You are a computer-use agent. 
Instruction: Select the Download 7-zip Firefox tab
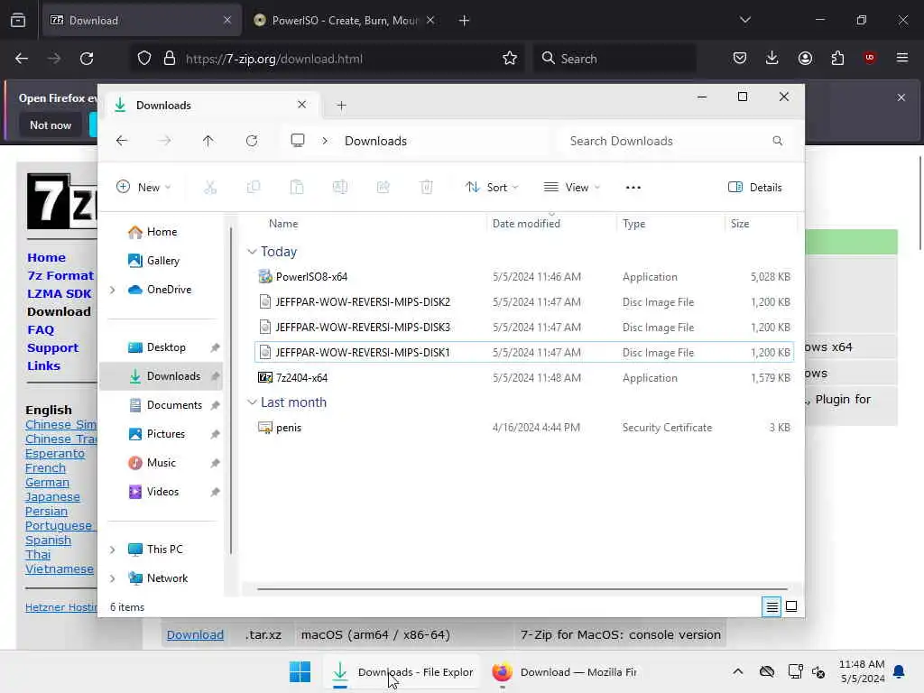coord(142,20)
